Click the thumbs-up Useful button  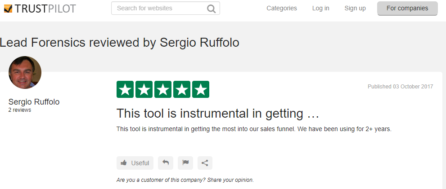tap(135, 163)
